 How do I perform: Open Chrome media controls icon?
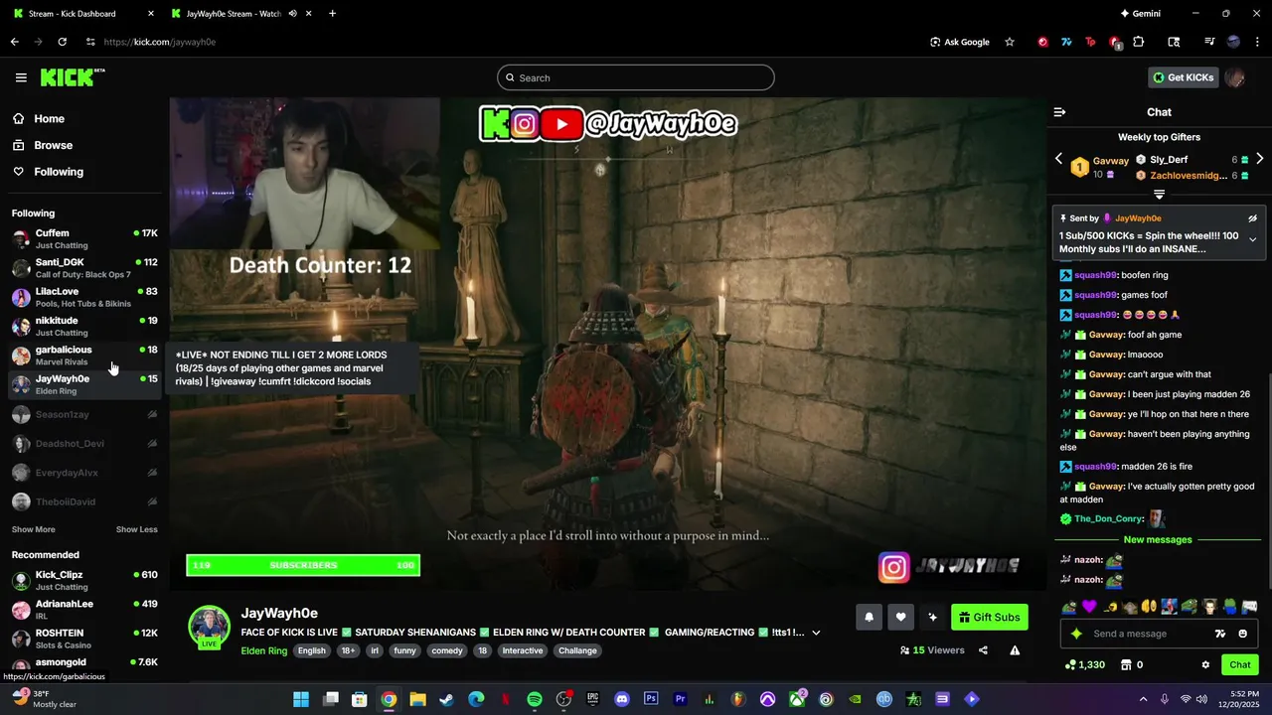point(1209,42)
